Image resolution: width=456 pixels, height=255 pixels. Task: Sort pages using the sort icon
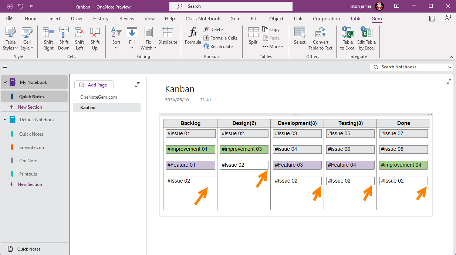[x=137, y=85]
